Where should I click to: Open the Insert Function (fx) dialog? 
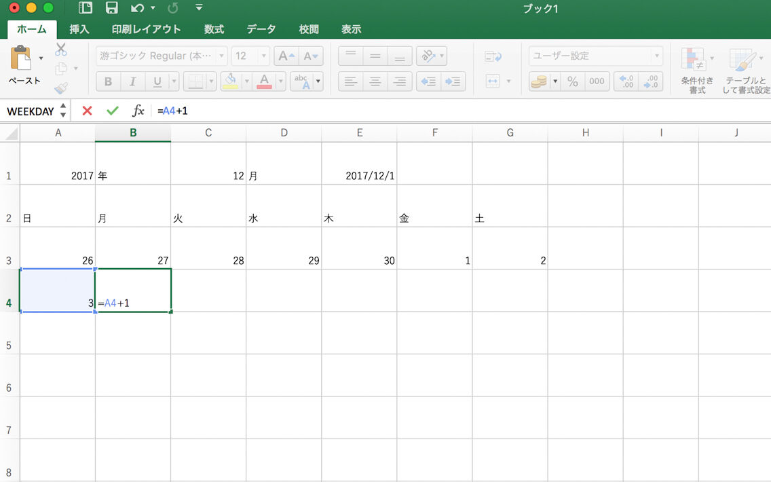137,110
